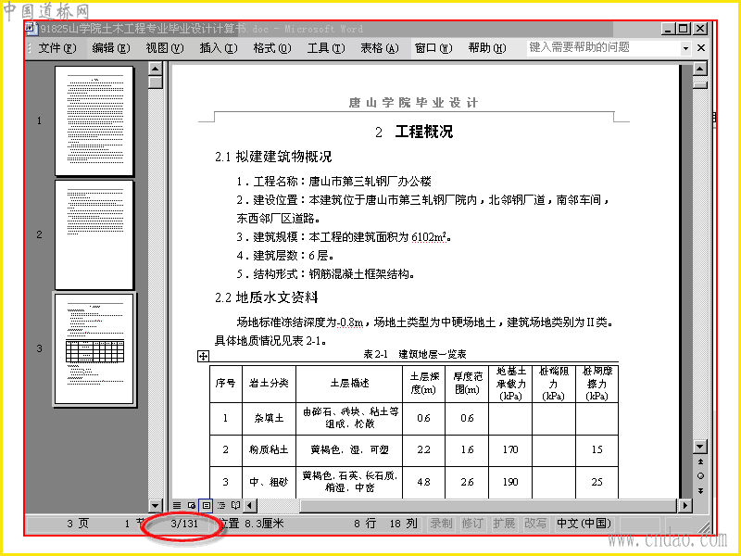Switch to Outline view icon
The height and width of the screenshot is (556, 741).
coord(220,505)
